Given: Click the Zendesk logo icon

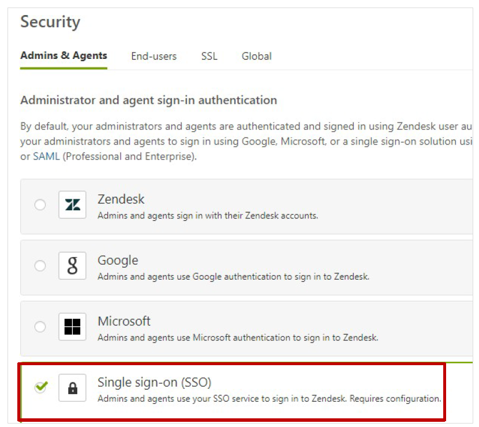Looking at the screenshot, I should tap(72, 205).
